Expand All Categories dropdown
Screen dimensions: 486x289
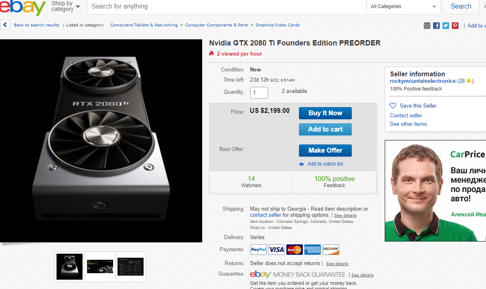pos(403,6)
